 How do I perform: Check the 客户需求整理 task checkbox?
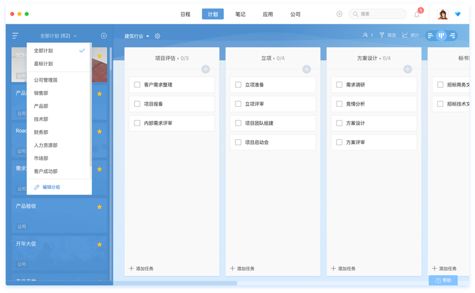137,84
